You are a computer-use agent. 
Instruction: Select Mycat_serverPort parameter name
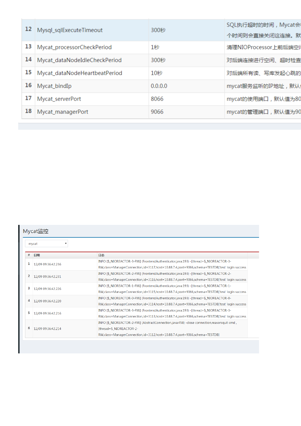59,99
